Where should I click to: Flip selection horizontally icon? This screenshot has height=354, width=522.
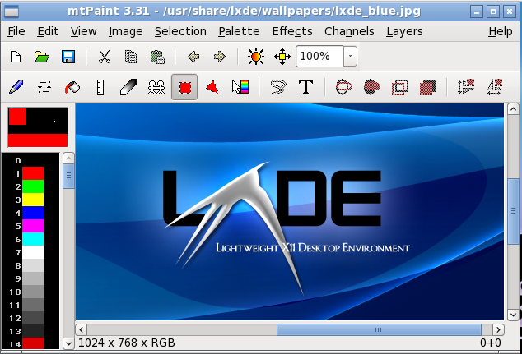[494, 87]
